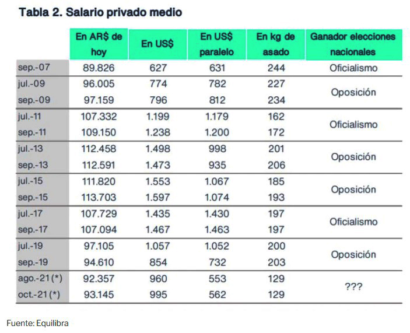Image resolution: width=410 pixels, height=333 pixels.
Task: Click the '???' election winner cell
Action: 353,287
